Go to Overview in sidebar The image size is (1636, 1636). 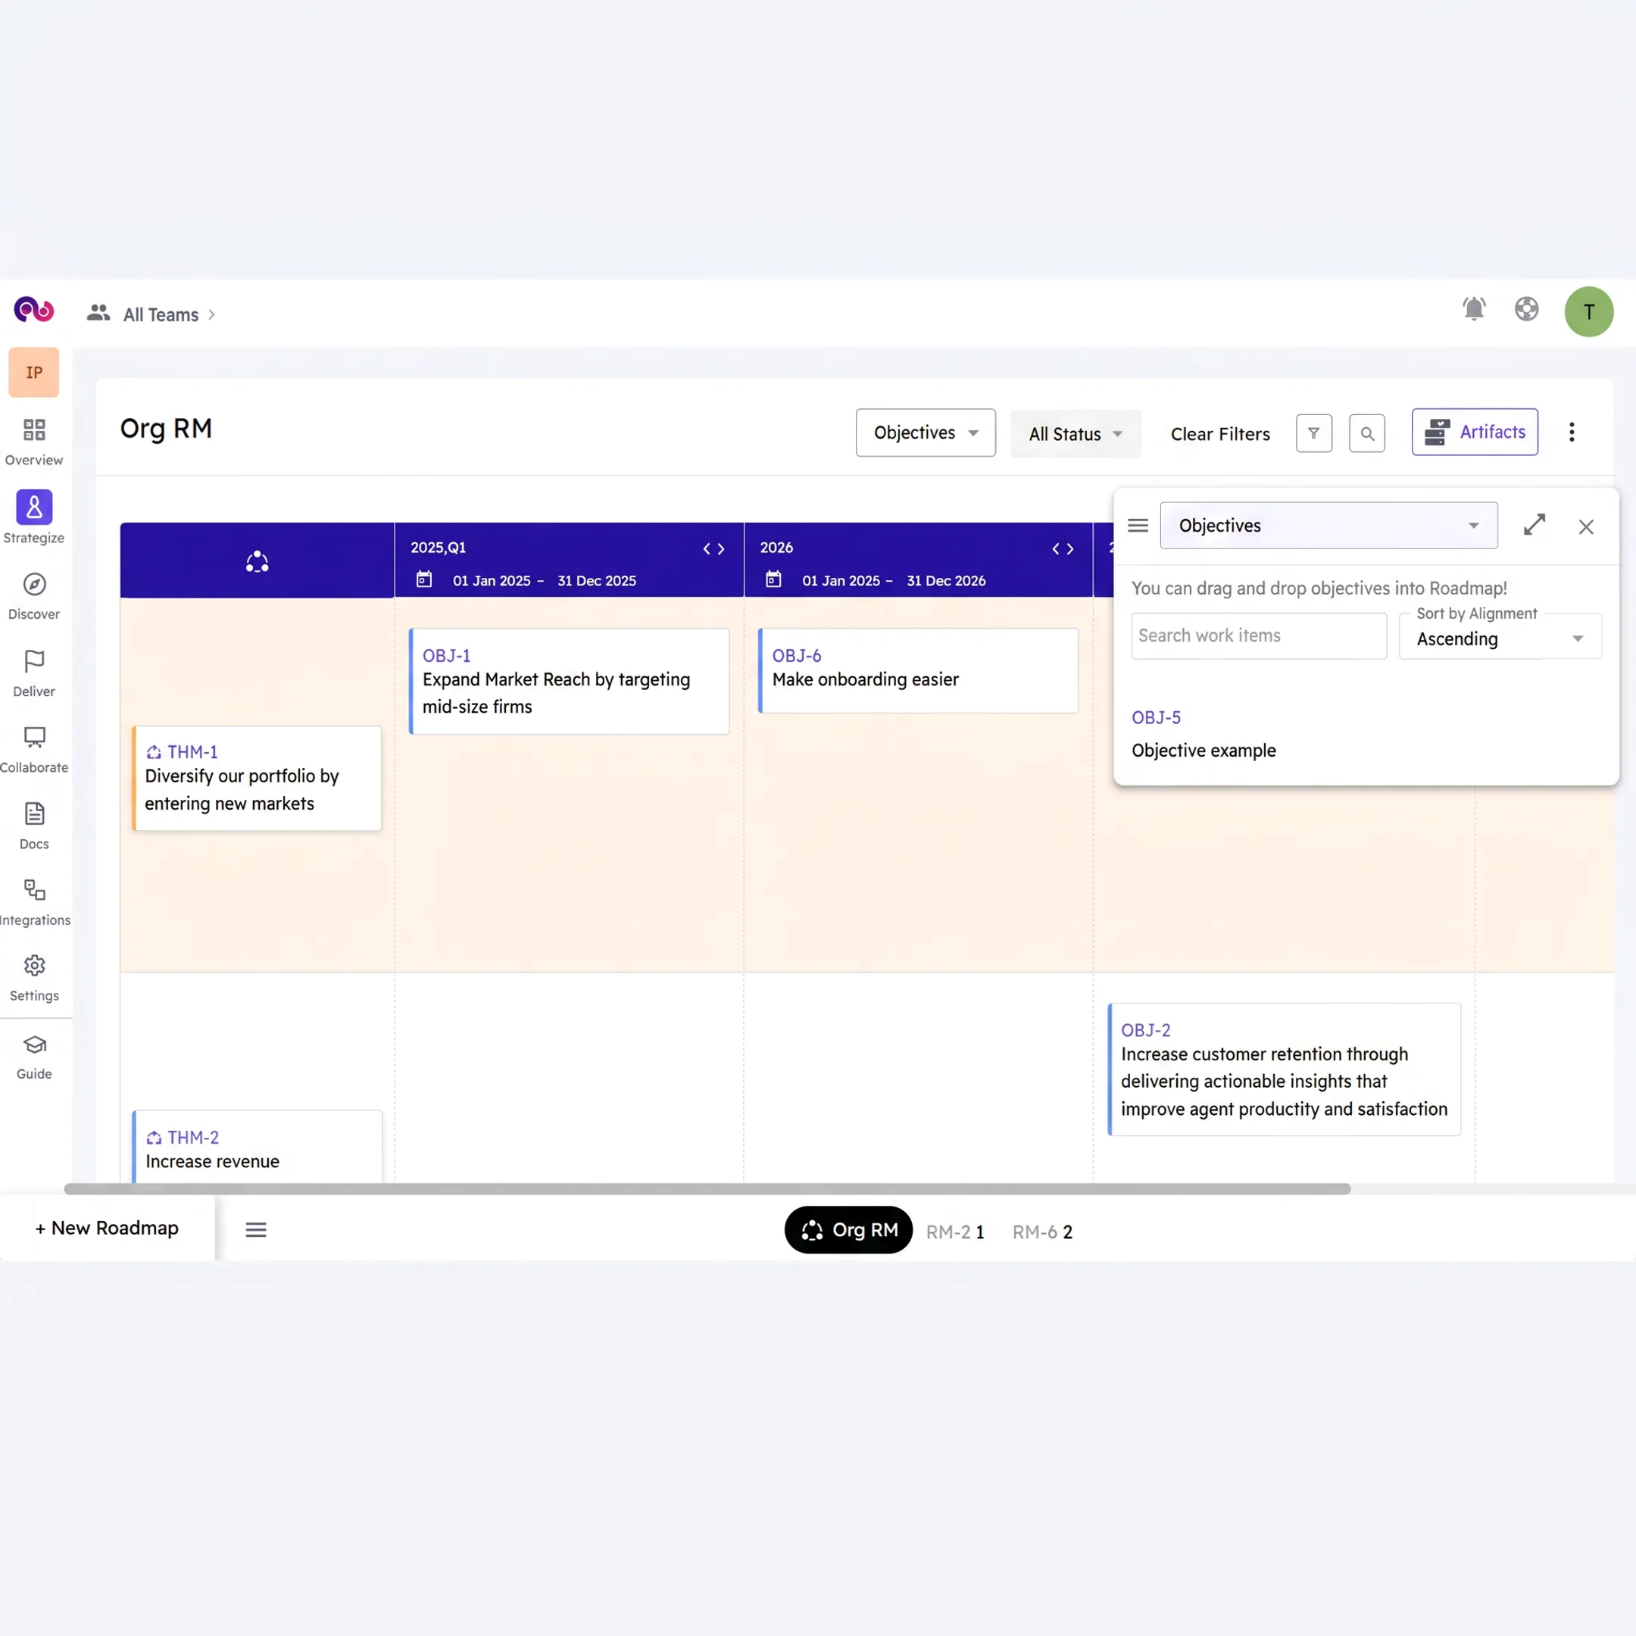(x=34, y=442)
